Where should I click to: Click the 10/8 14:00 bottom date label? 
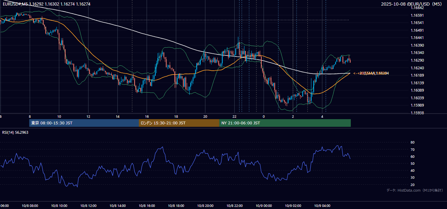tap(118, 206)
